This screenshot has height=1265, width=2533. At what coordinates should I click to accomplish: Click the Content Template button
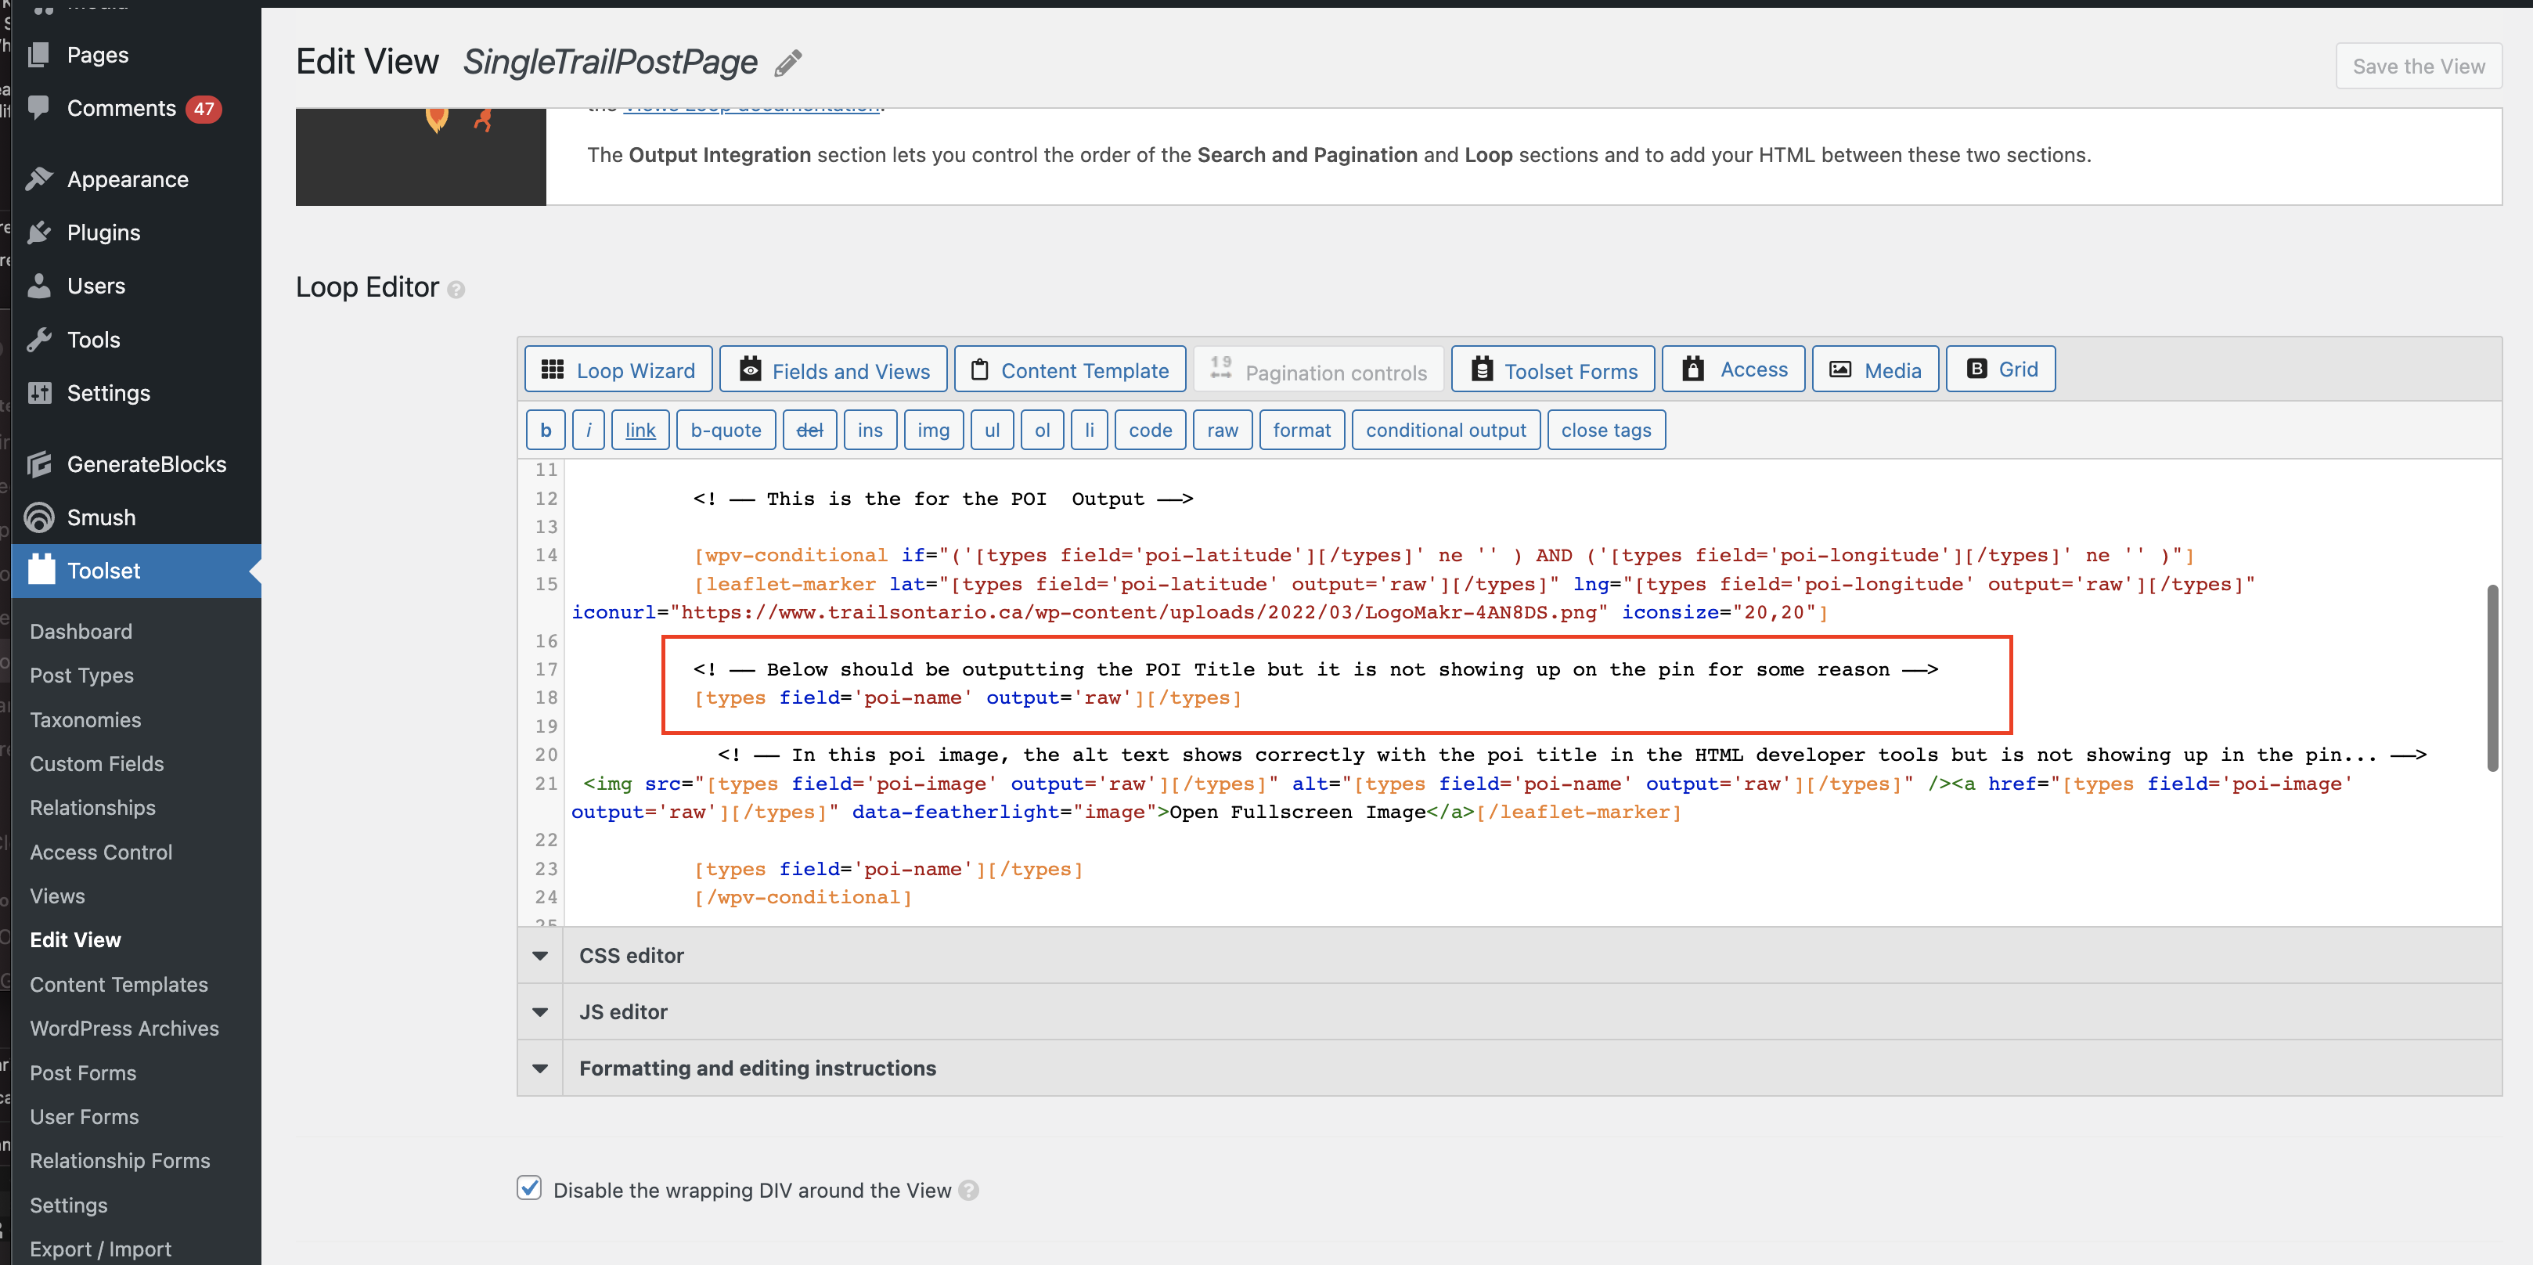tap(1070, 369)
